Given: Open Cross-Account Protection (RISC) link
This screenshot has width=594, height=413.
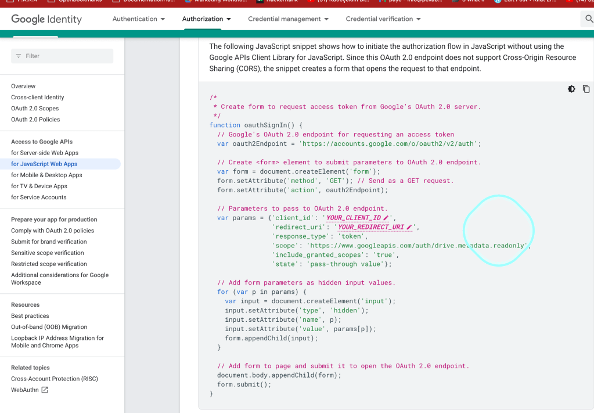Looking at the screenshot, I should (x=54, y=379).
